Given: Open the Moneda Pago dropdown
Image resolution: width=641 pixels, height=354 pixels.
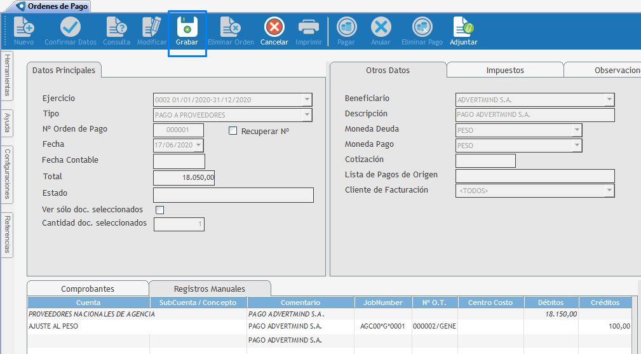Looking at the screenshot, I should (576, 146).
